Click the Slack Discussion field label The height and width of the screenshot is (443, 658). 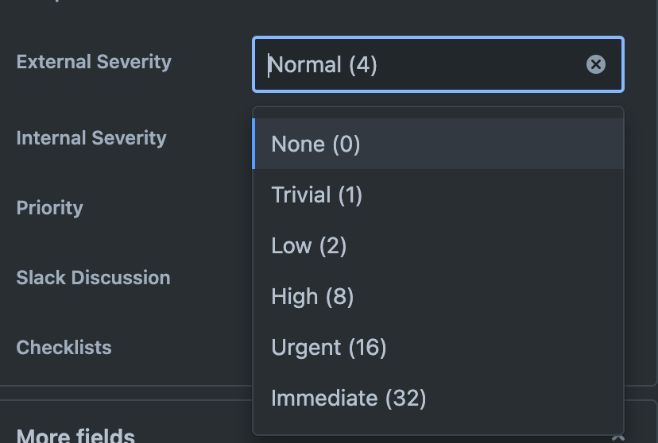point(94,278)
